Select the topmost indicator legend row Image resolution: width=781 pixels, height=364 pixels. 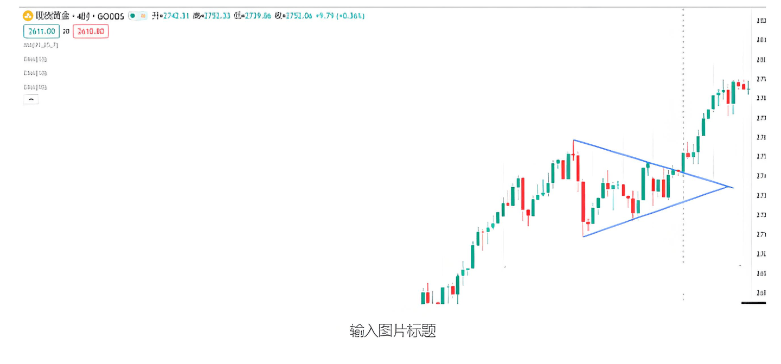pos(41,45)
